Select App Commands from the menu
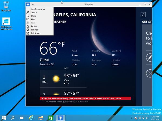 click(x=40, y=9)
